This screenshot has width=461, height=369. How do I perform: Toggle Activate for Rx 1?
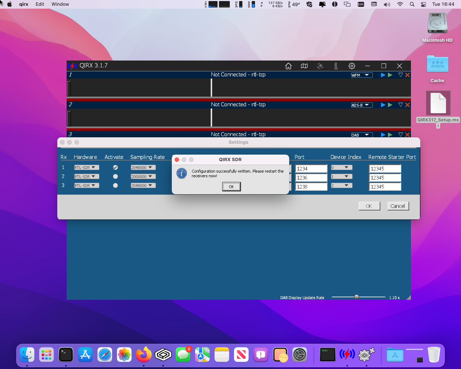tap(115, 168)
